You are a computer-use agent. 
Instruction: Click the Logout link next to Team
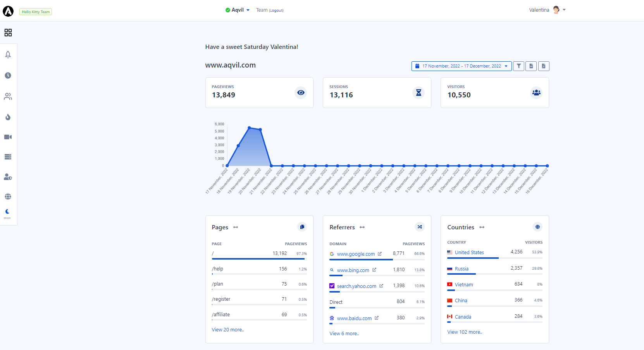click(276, 10)
